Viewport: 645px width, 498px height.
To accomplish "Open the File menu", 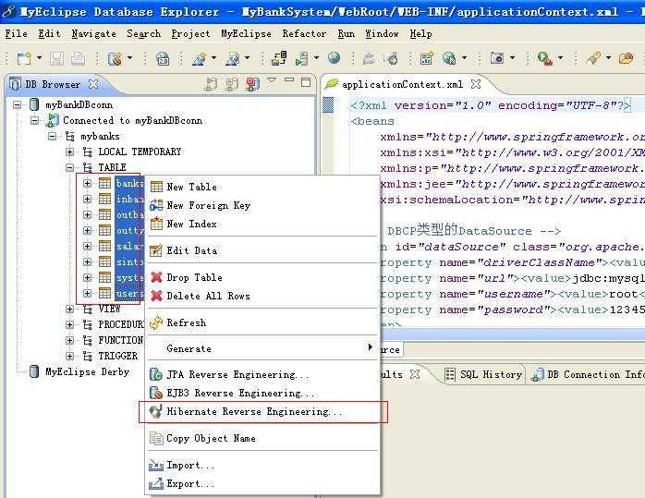I will pos(17,33).
